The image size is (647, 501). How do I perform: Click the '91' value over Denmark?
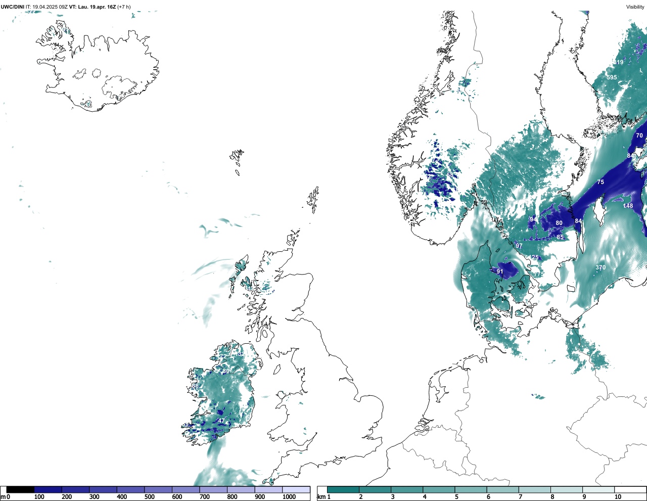500,271
